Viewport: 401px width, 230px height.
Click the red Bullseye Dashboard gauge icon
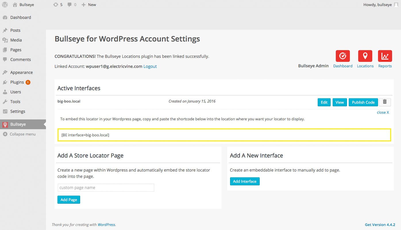point(343,56)
